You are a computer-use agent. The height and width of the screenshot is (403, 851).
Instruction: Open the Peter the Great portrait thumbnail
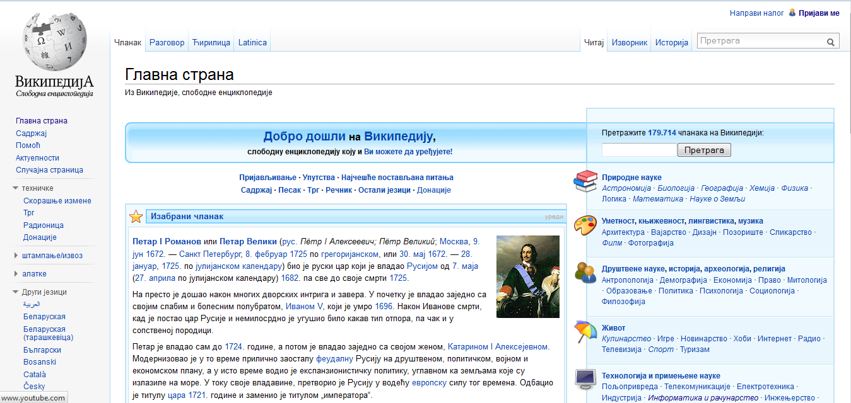(528, 276)
